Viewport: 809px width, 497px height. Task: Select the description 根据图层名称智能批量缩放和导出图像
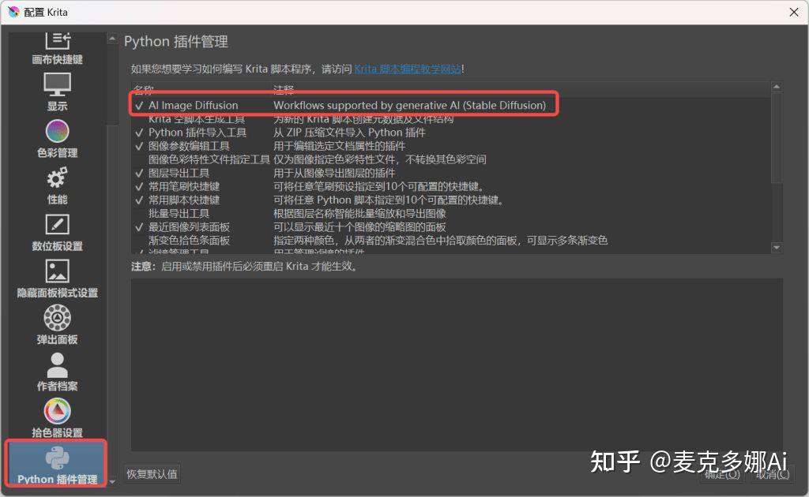(359, 213)
